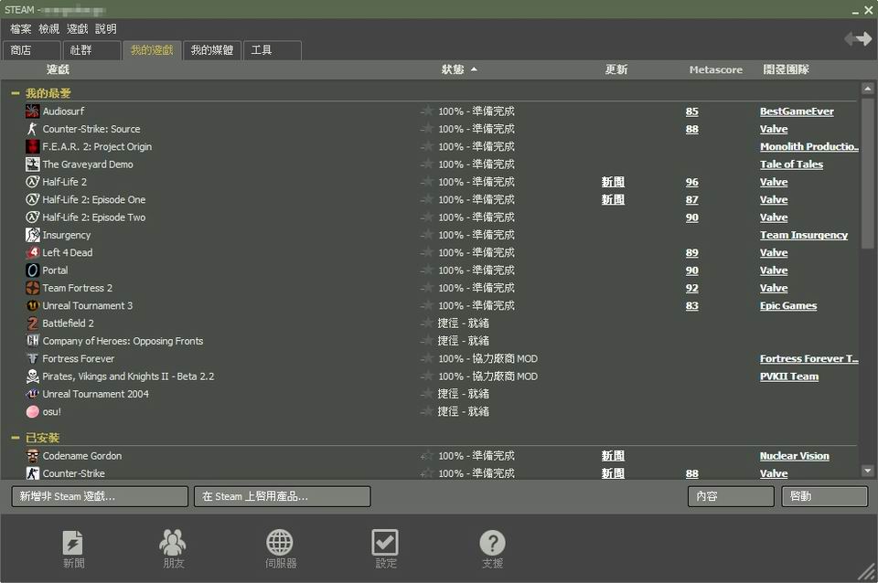Open the 朋友 (Friends) icon

(x=173, y=541)
